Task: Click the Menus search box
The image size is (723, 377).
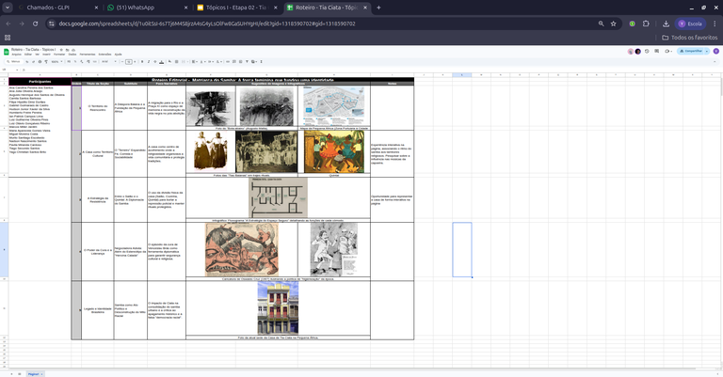Action: pyautogui.click(x=14, y=62)
